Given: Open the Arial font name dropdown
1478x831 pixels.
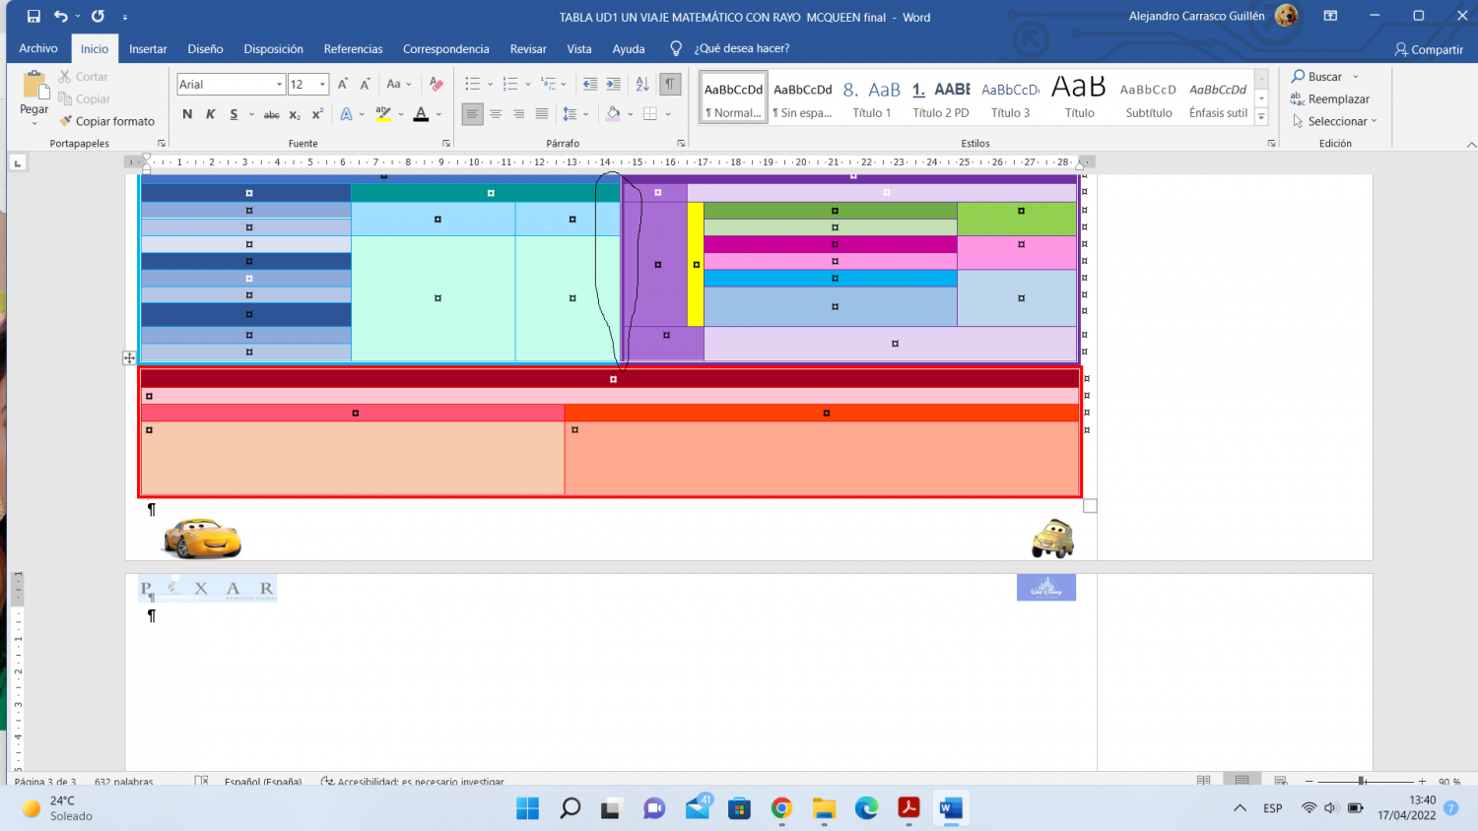Looking at the screenshot, I should (279, 85).
